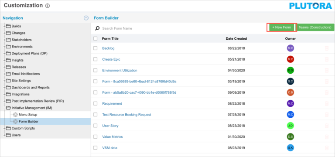Click the S.C owner avatar
335x157 pixels.
(291, 82)
